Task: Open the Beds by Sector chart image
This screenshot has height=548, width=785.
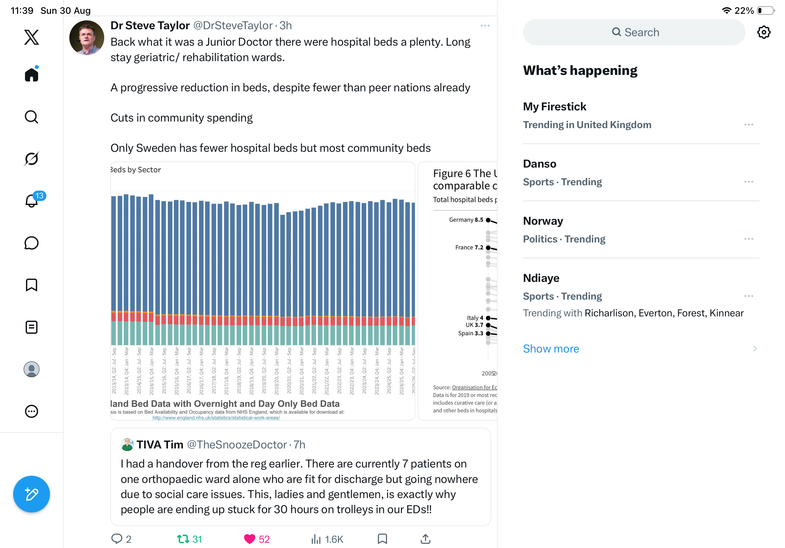Action: pos(262,291)
